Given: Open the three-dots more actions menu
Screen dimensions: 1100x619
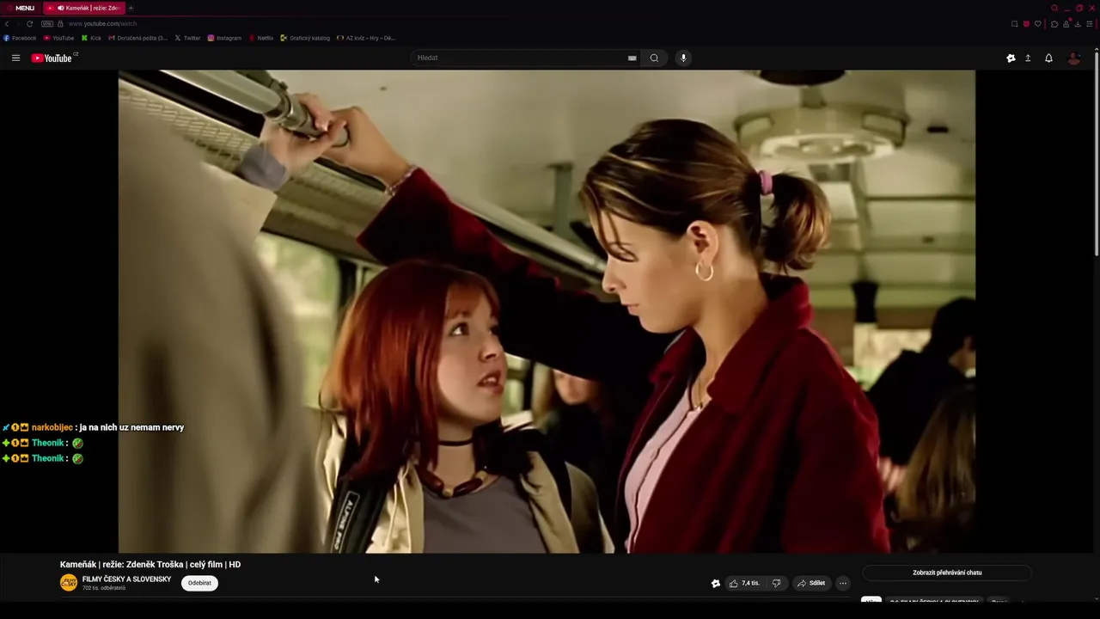Looking at the screenshot, I should [x=843, y=583].
